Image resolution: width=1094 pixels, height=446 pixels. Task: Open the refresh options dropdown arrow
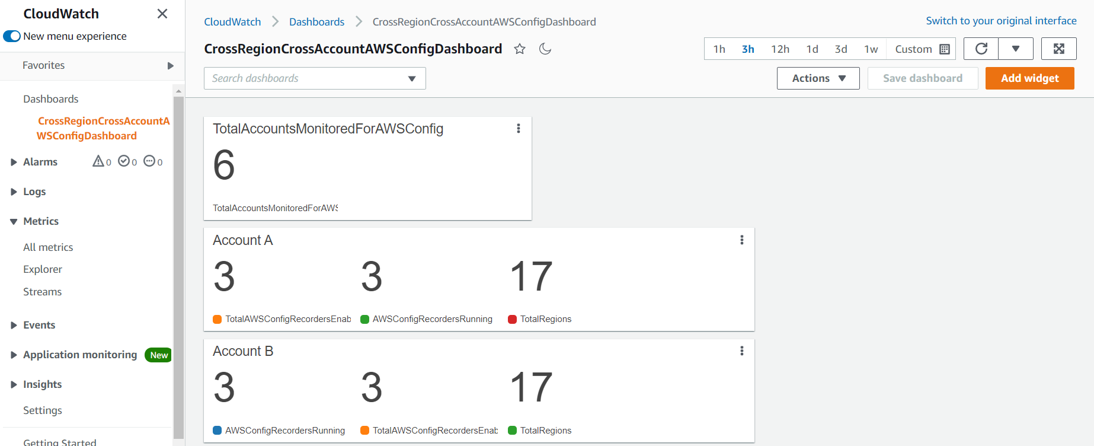point(1016,49)
